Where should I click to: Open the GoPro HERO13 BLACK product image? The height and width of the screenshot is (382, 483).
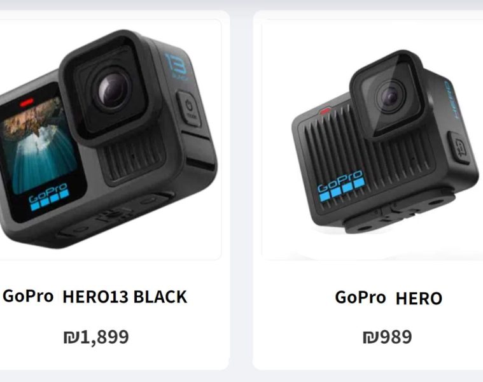[x=110, y=139]
